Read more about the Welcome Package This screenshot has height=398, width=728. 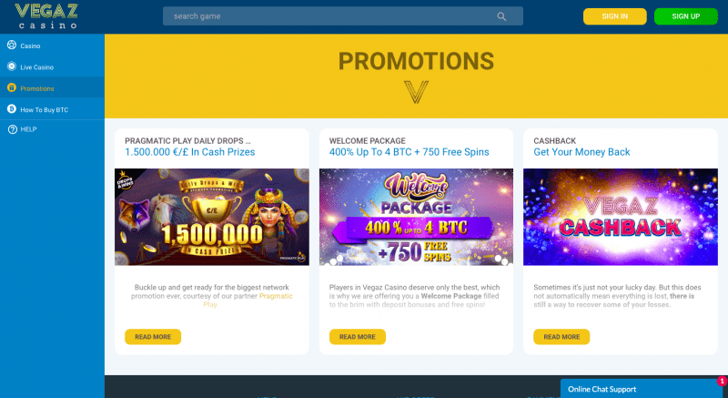[357, 337]
